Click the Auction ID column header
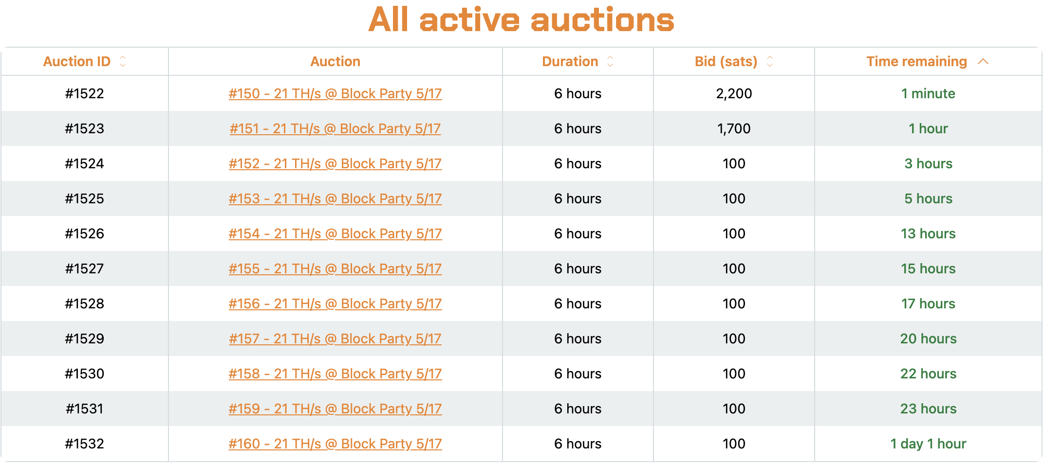 [77, 61]
